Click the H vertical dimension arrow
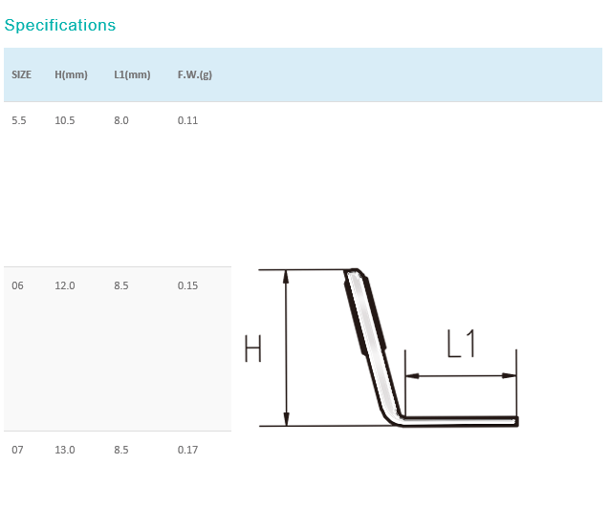This screenshot has width=610, height=527. tap(286, 348)
